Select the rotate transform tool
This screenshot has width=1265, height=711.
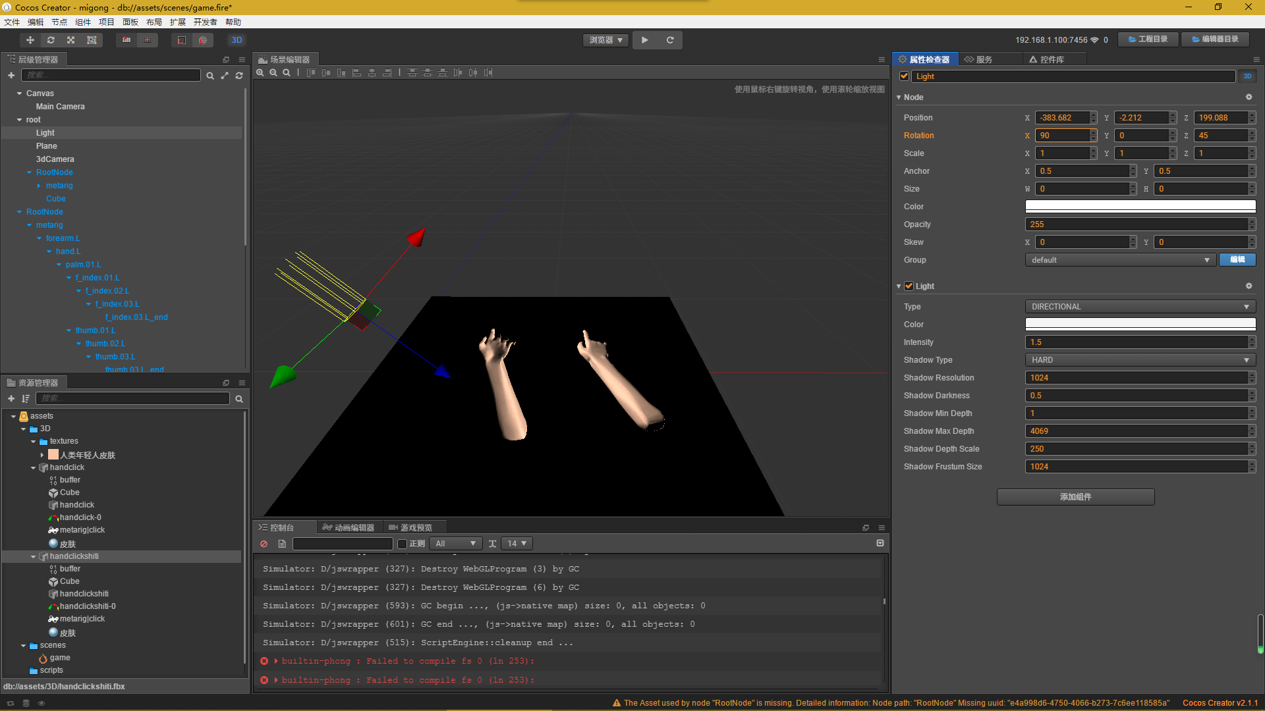[x=51, y=40]
